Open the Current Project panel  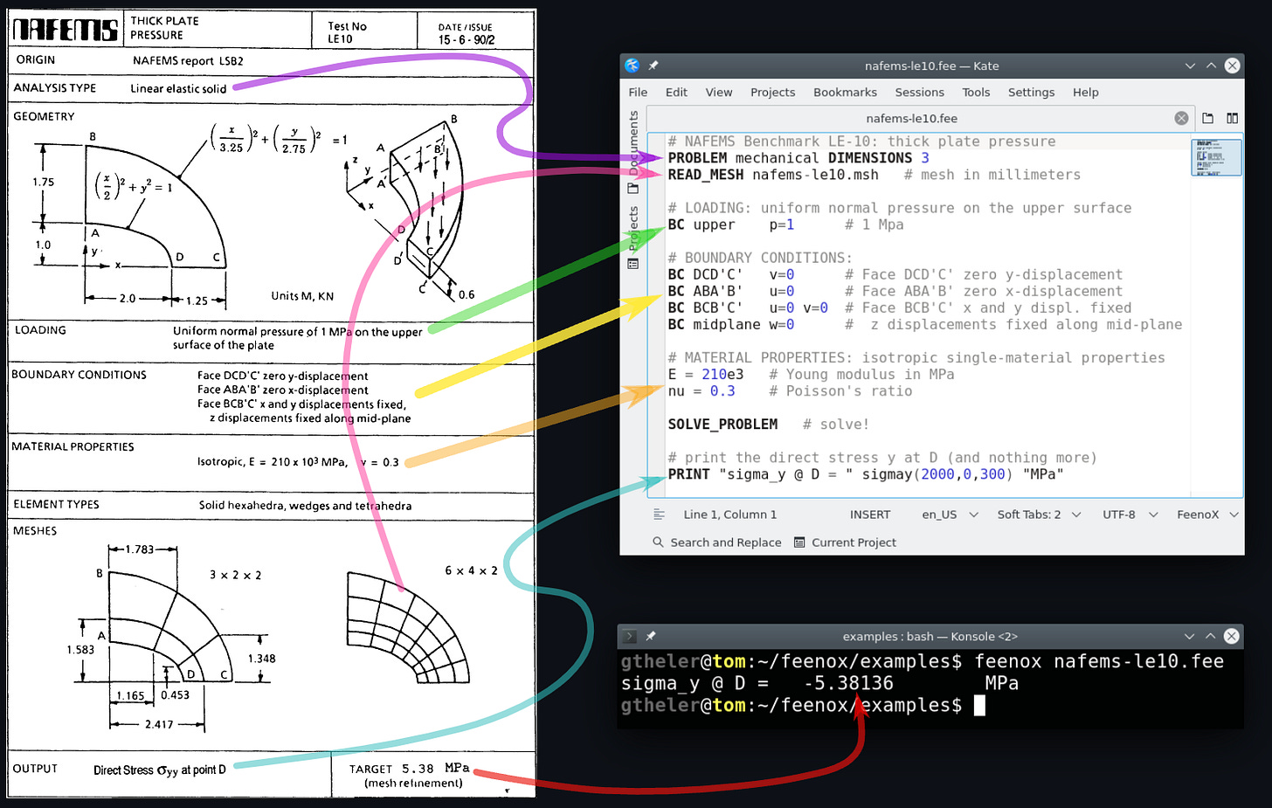pyautogui.click(x=845, y=542)
